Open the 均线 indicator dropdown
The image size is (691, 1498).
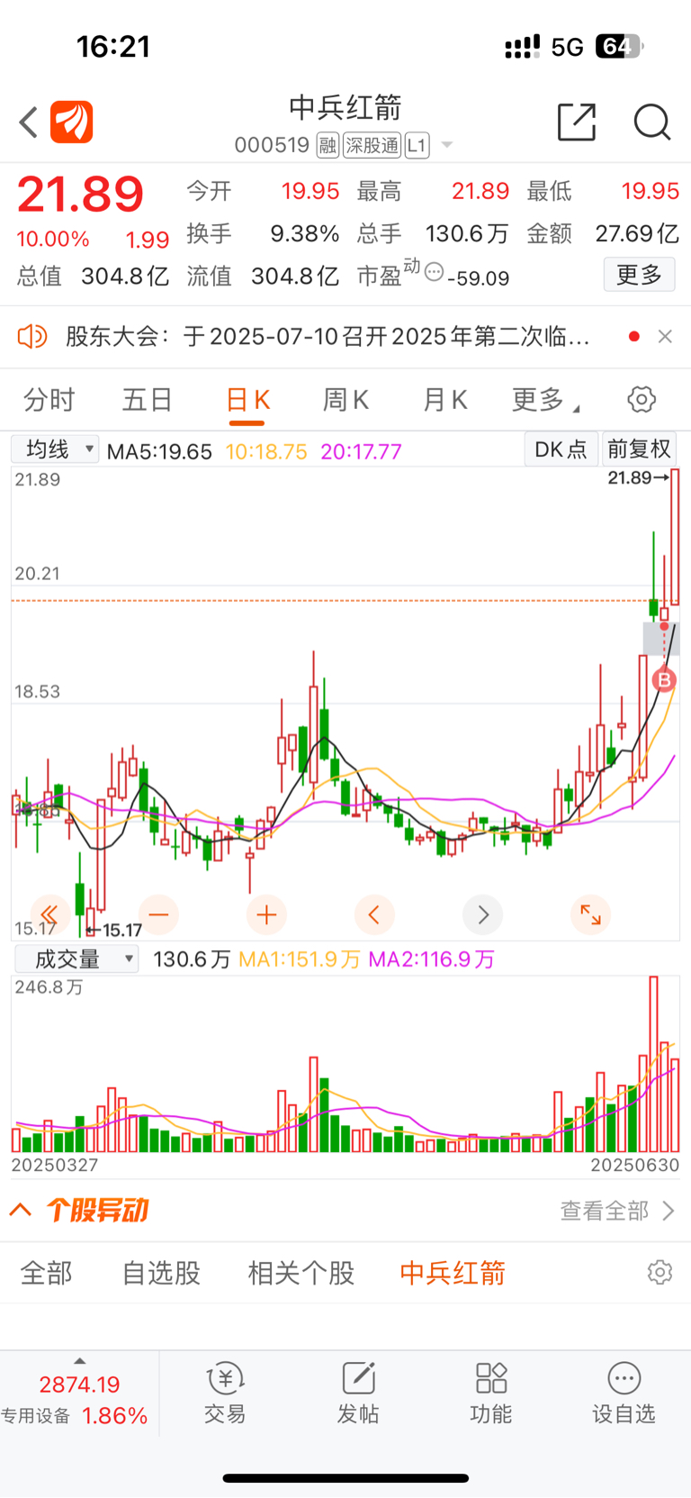coord(55,449)
